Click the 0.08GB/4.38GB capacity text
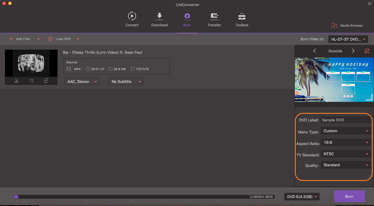The image size is (374, 206). pos(261,197)
